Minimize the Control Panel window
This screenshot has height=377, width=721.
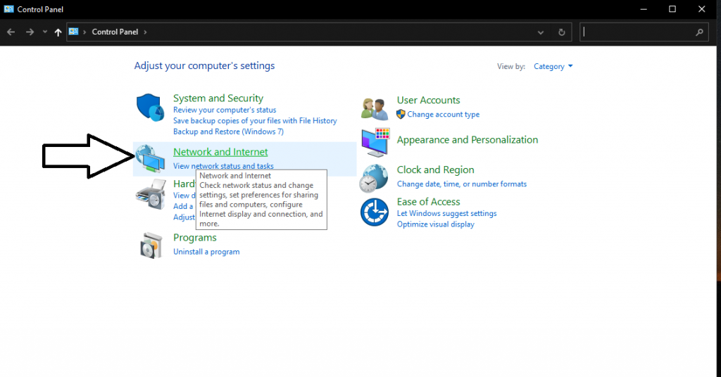coord(644,9)
